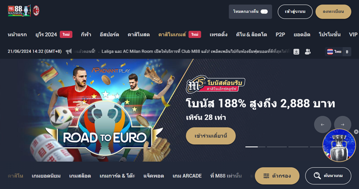Click the ค้นหาเกม search games button

click(x=328, y=176)
